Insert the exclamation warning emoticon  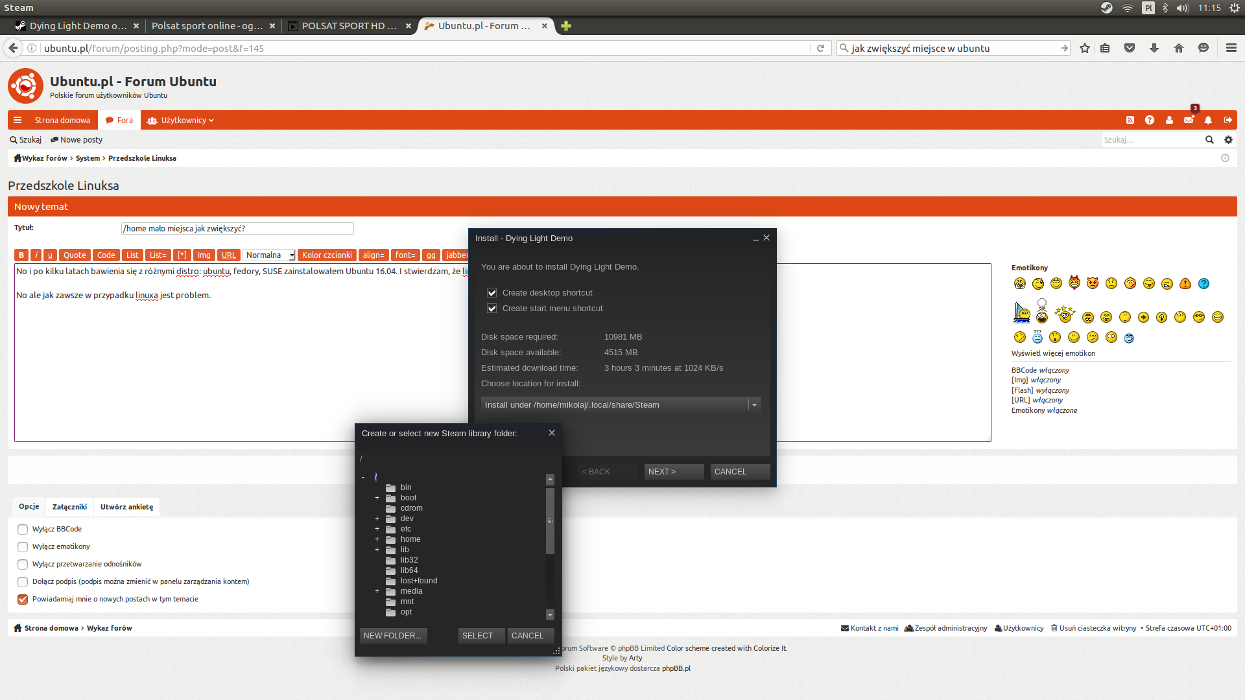coord(1185,284)
